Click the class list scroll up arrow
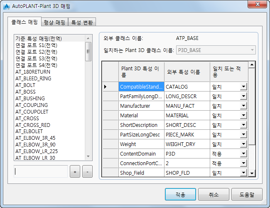Viewport: 270px width, 208px height. point(88,38)
